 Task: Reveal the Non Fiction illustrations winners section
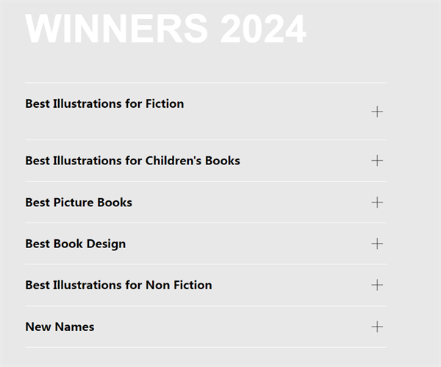point(205,285)
